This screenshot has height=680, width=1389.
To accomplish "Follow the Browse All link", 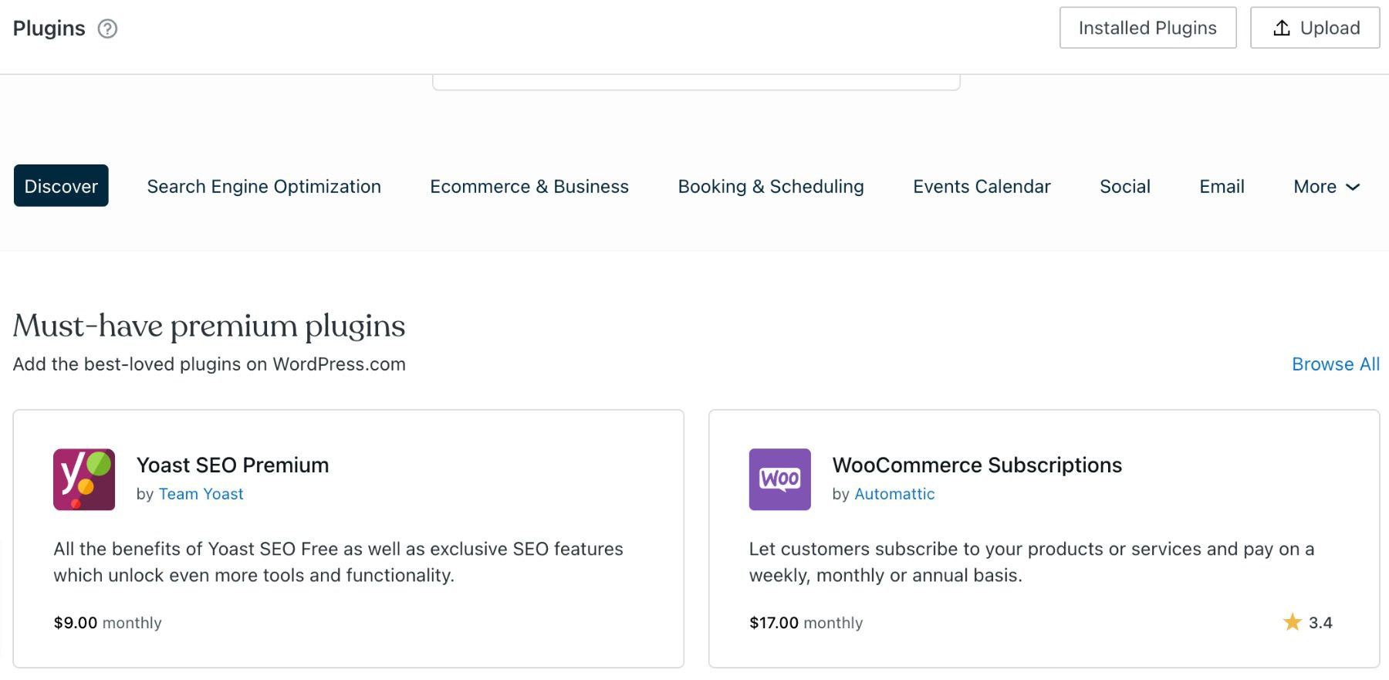I will click(x=1336, y=364).
